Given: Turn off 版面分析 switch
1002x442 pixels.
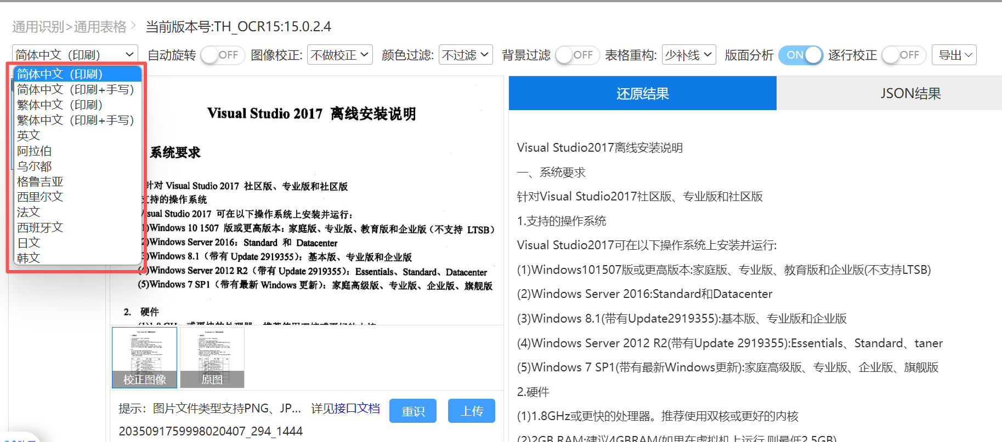Looking at the screenshot, I should [x=801, y=55].
